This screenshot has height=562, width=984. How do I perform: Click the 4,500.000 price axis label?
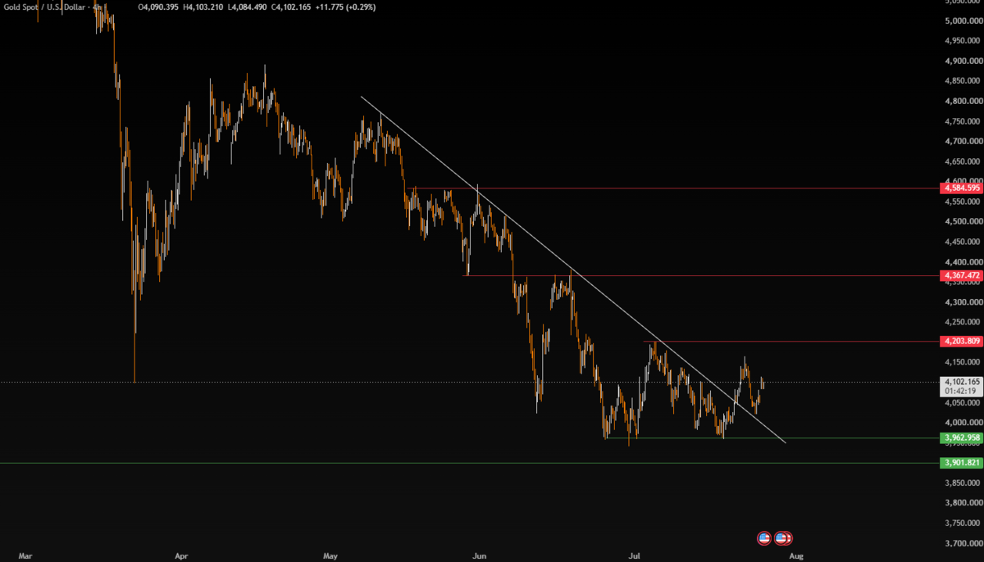[x=963, y=221]
